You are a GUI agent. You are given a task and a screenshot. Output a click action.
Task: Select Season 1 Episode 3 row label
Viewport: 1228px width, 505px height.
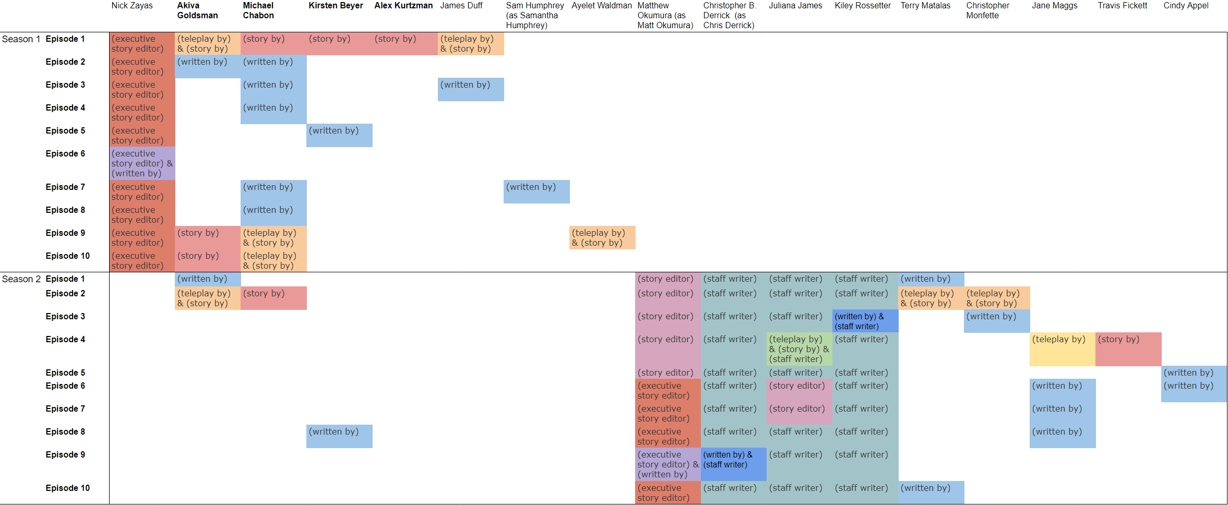click(65, 85)
